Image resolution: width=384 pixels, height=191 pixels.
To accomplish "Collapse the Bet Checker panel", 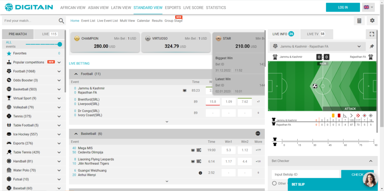I will (371, 161).
